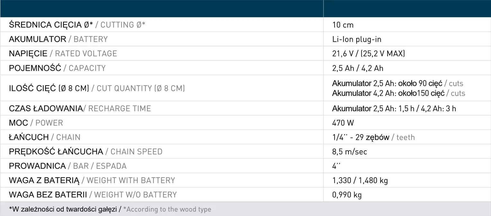Click the CZAS ŁADOWANIA / RECHARGE TIME label
The width and height of the screenshot is (491, 216).
coord(80,108)
